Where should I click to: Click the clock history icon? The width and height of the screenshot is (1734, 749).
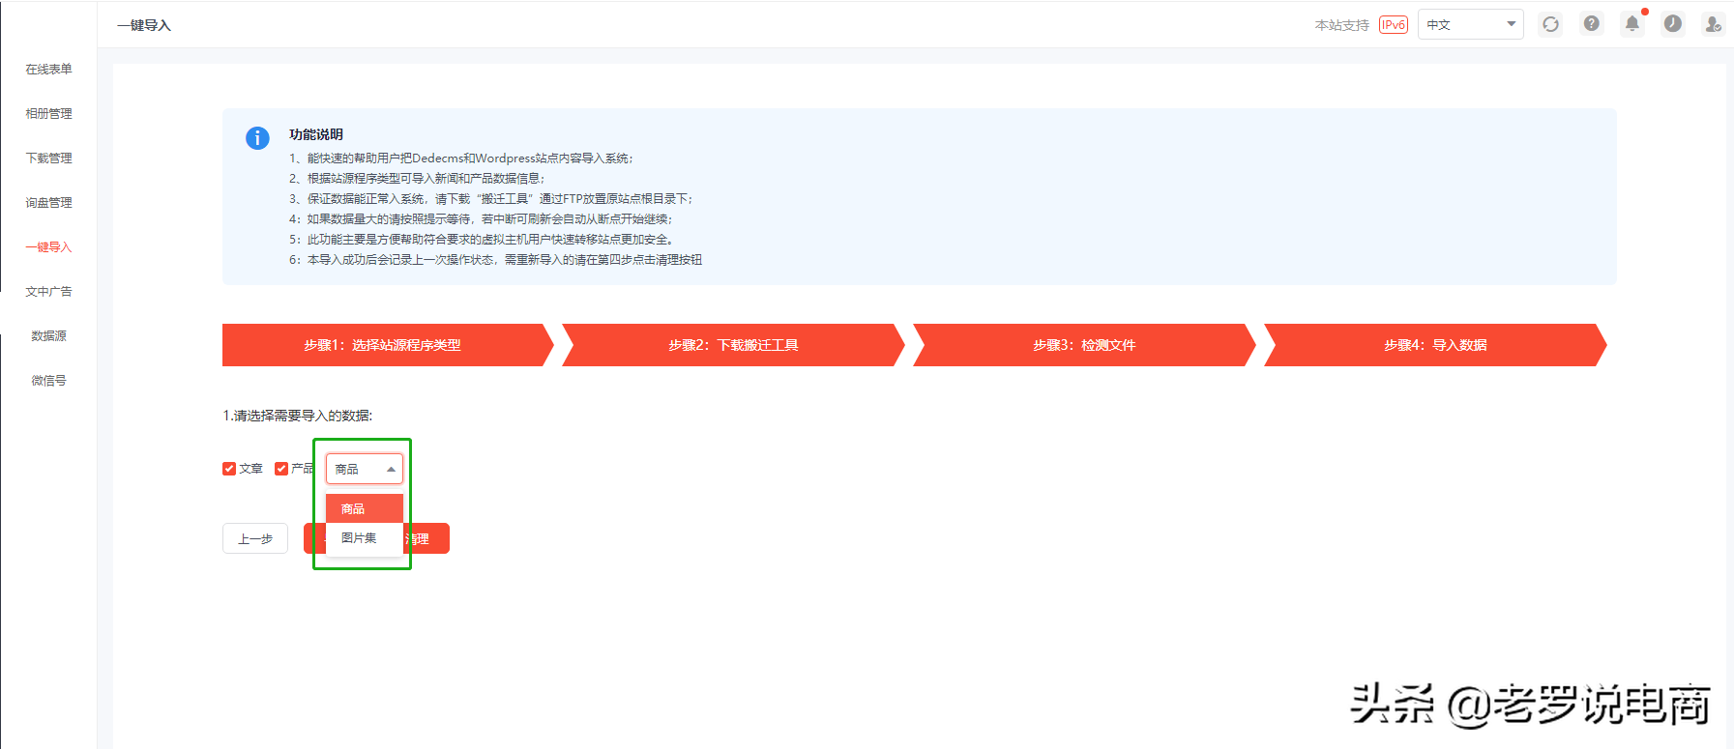pyautogui.click(x=1672, y=24)
